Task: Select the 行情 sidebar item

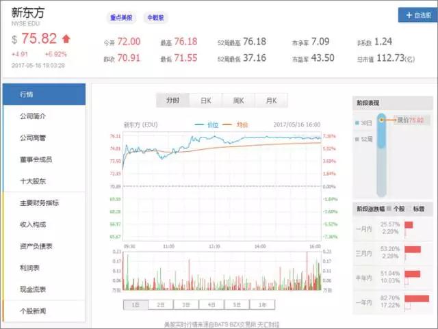Action: pos(44,94)
